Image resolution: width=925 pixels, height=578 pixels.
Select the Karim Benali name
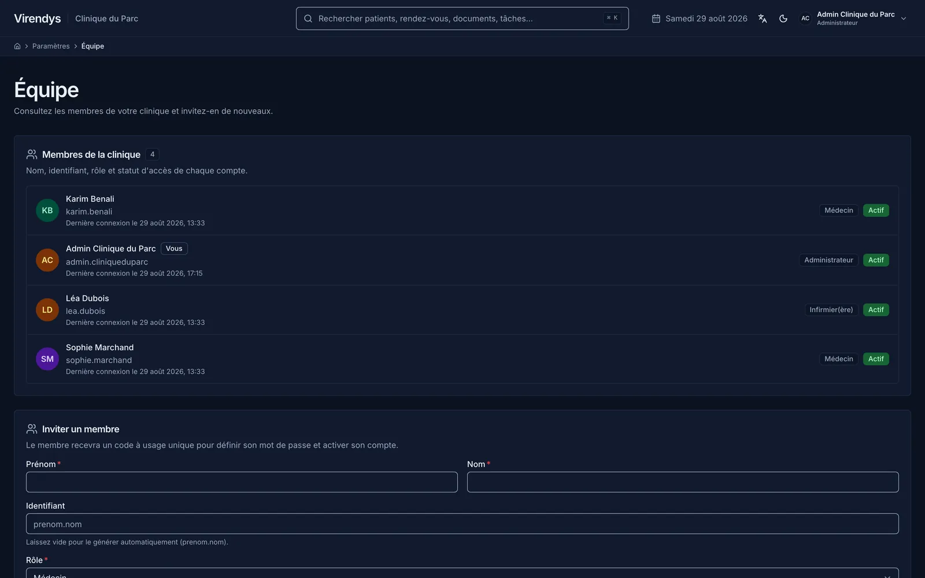90,199
